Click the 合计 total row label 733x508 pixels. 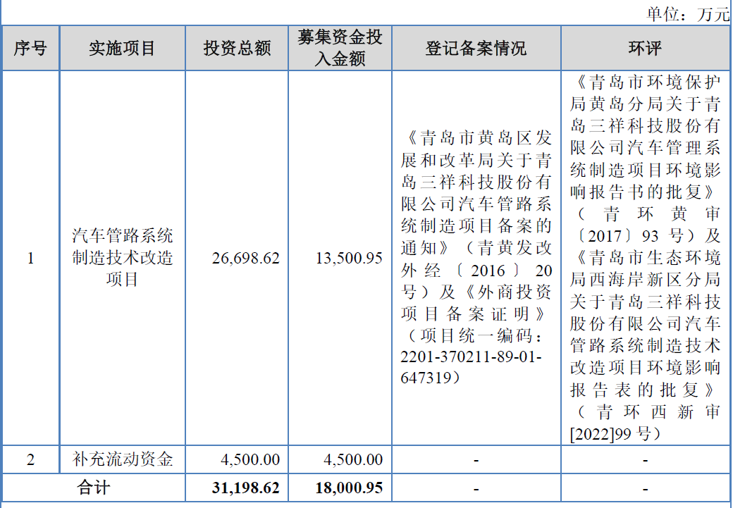coord(94,488)
